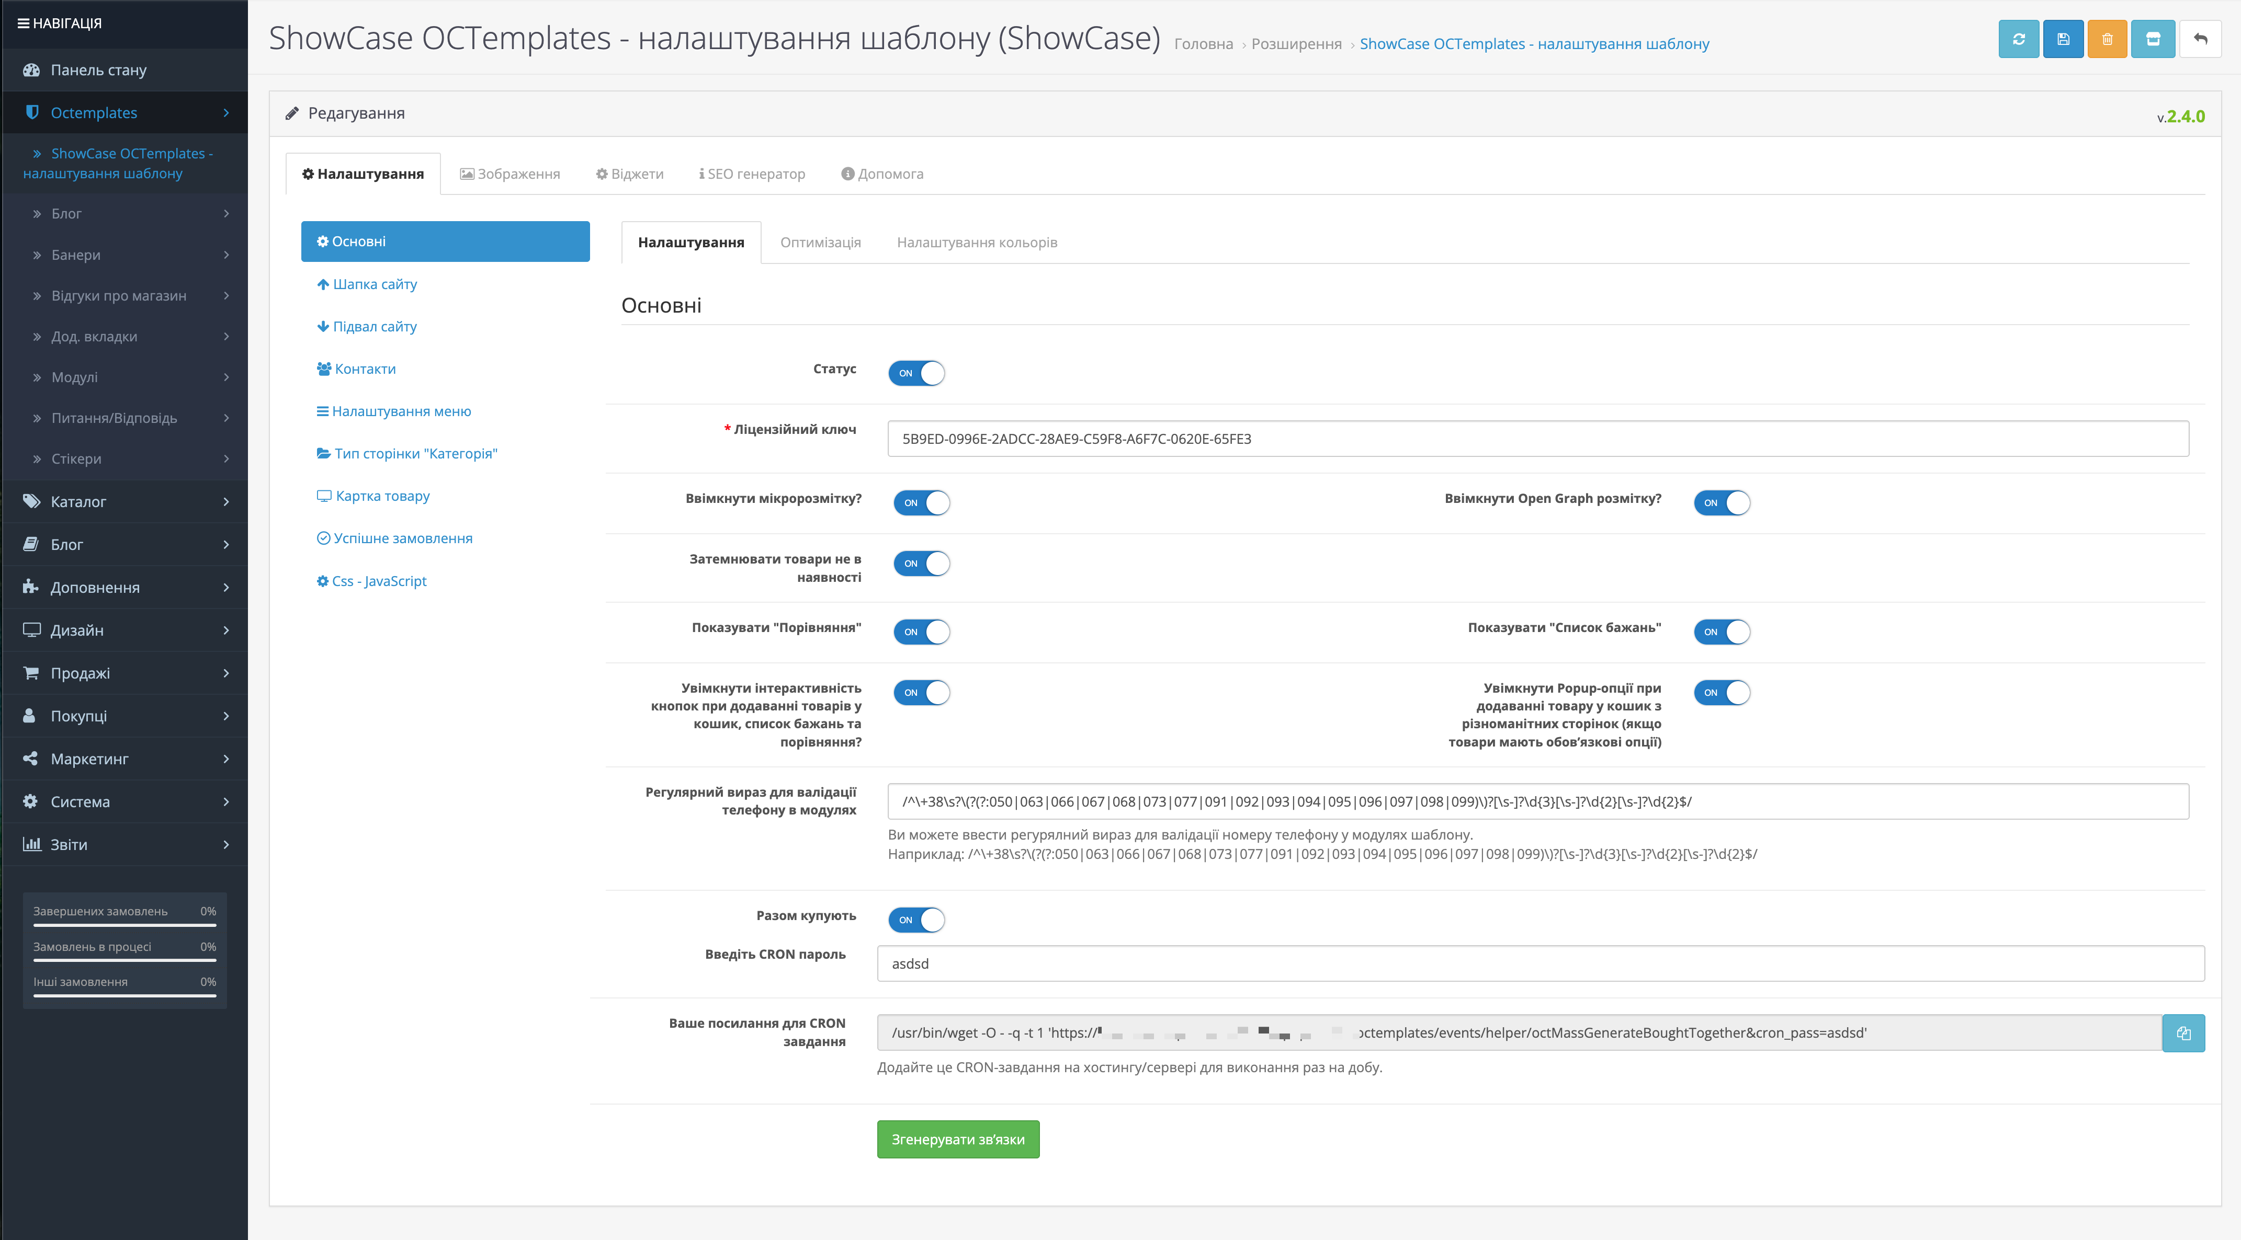This screenshot has width=2241, height=1240.
Task: Toggle Popup-опції при додаванні switch
Action: (x=1722, y=693)
